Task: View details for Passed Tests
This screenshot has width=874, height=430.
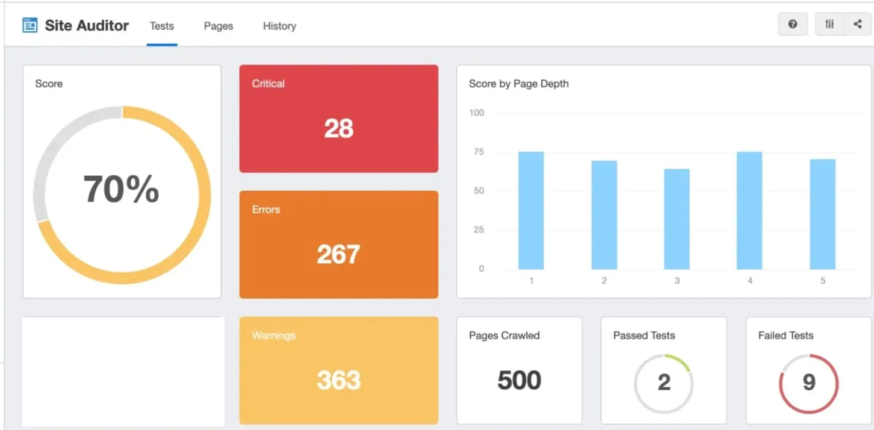Action: click(663, 370)
